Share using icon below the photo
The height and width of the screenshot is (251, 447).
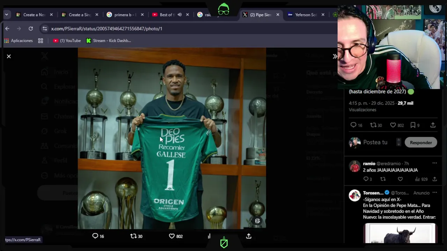249,236
